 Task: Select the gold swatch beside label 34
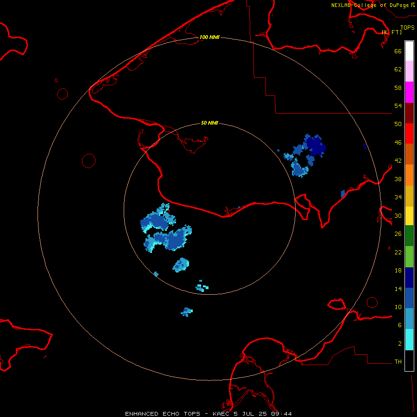[x=409, y=196]
